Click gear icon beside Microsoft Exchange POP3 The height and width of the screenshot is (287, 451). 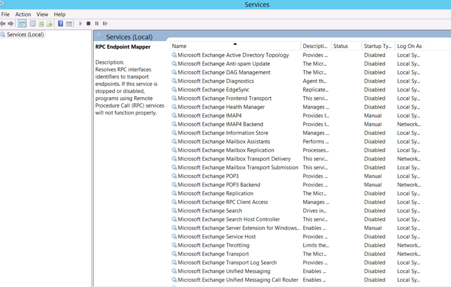click(174, 176)
